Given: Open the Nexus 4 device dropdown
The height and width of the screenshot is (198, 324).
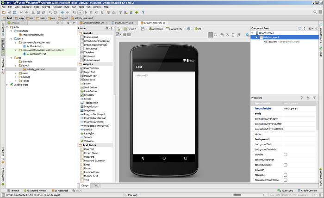Looking at the screenshot, I should (x=131, y=29).
